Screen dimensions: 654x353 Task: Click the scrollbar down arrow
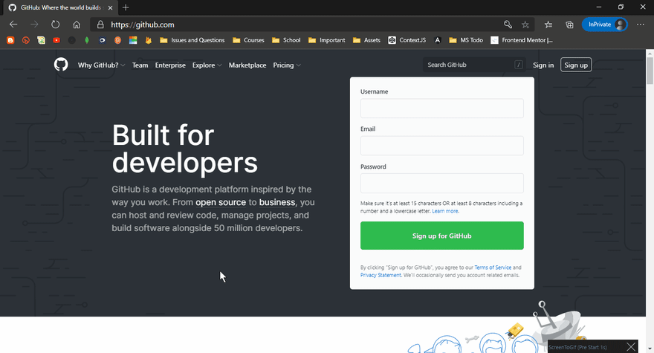(650, 349)
